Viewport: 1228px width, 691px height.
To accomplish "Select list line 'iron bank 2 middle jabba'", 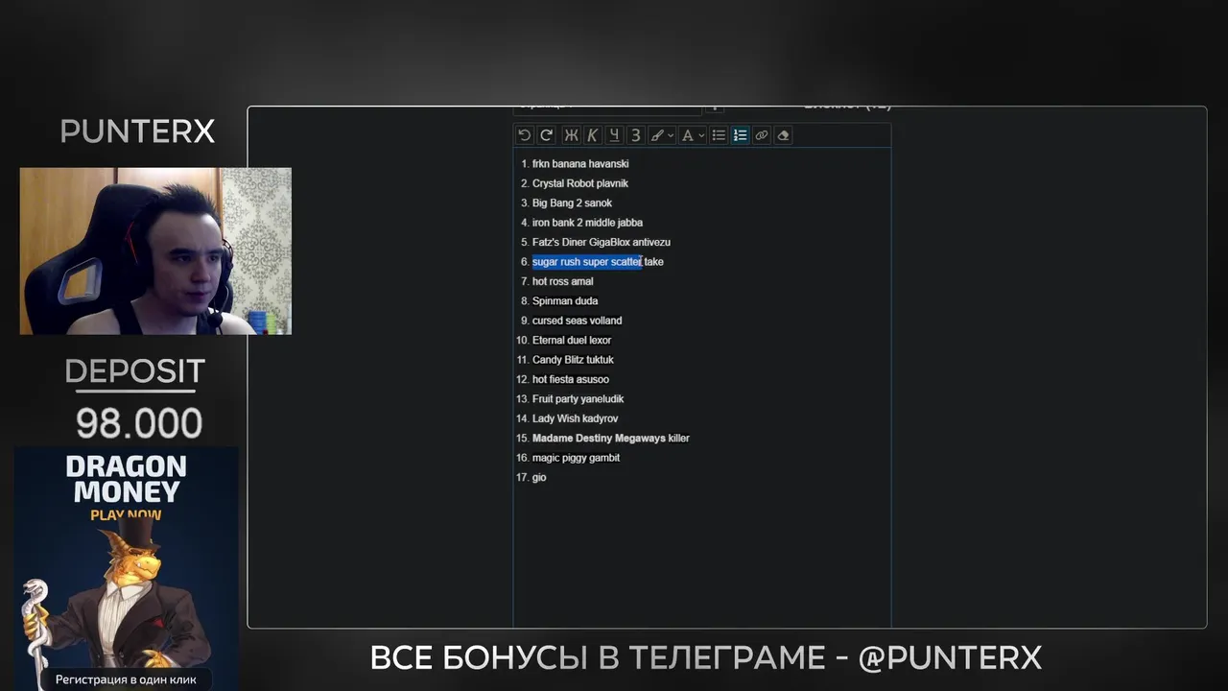I will (587, 223).
